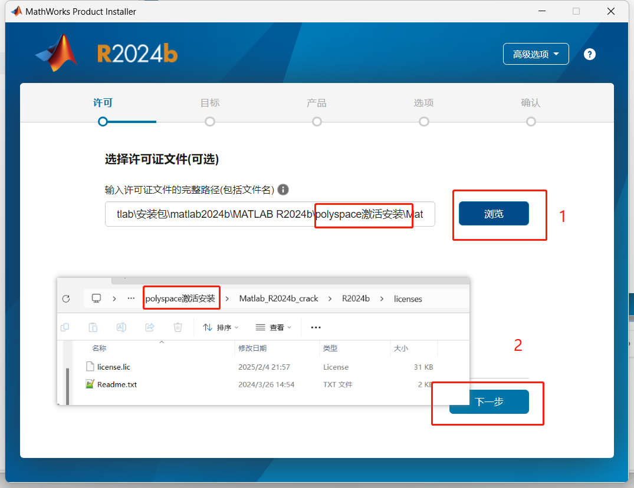Click the 下一步 next button
Screen dimensions: 634x488
tap(489, 401)
